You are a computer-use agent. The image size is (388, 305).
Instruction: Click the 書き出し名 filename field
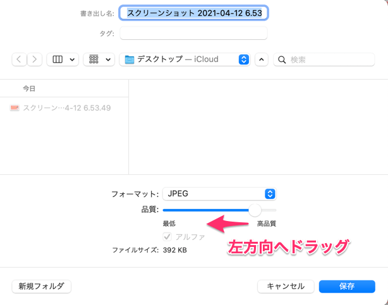coord(193,13)
